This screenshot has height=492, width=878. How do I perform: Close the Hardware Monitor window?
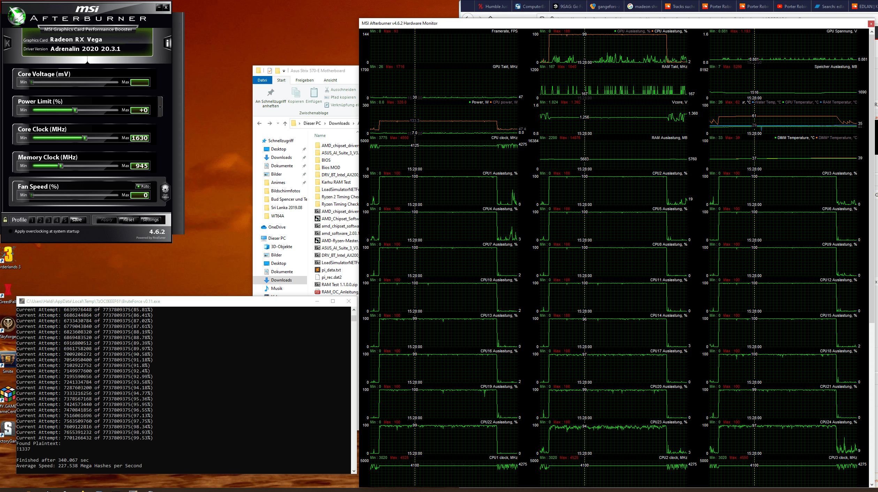point(871,24)
